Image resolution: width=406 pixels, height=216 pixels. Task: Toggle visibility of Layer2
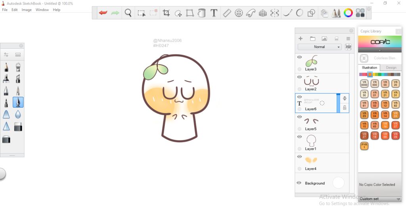(300, 77)
